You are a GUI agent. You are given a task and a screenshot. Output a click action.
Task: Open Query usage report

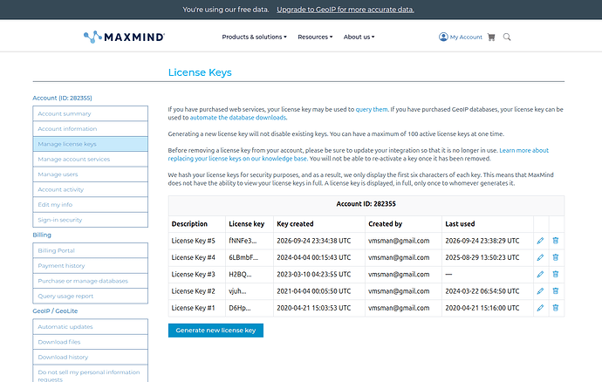[90, 296]
